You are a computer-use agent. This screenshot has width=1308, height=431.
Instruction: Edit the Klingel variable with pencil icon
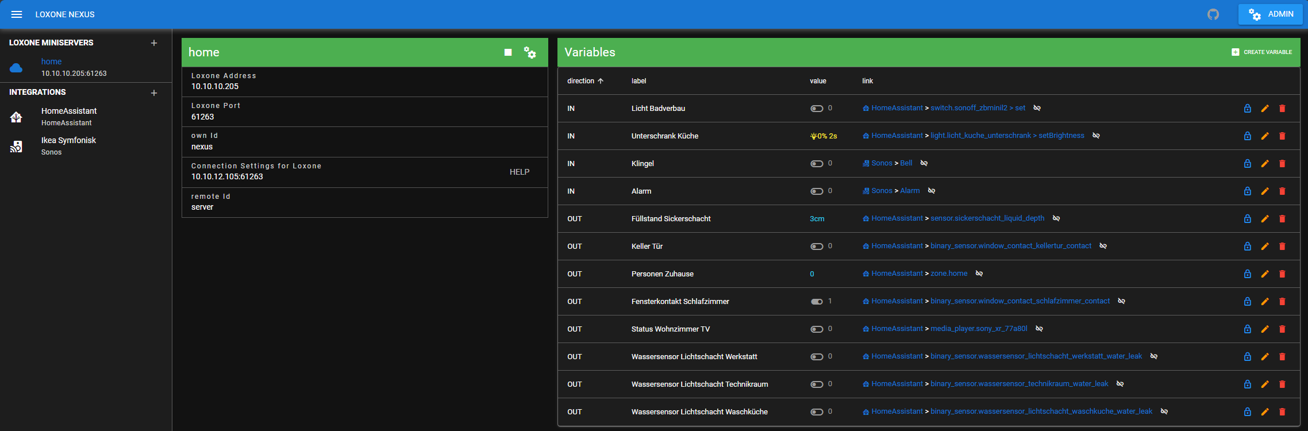pyautogui.click(x=1265, y=164)
